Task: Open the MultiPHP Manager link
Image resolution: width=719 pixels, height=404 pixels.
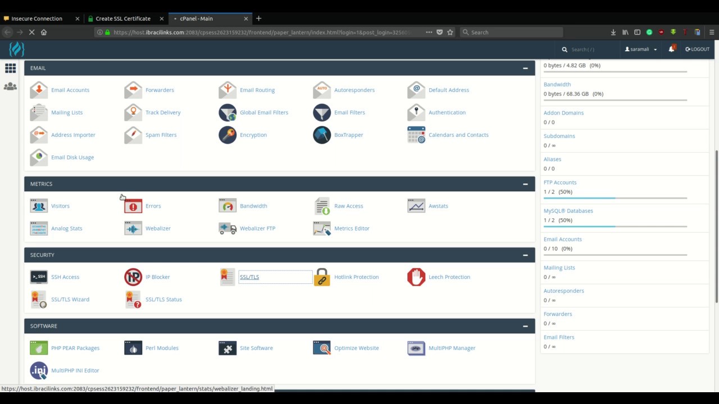Action: pyautogui.click(x=452, y=348)
